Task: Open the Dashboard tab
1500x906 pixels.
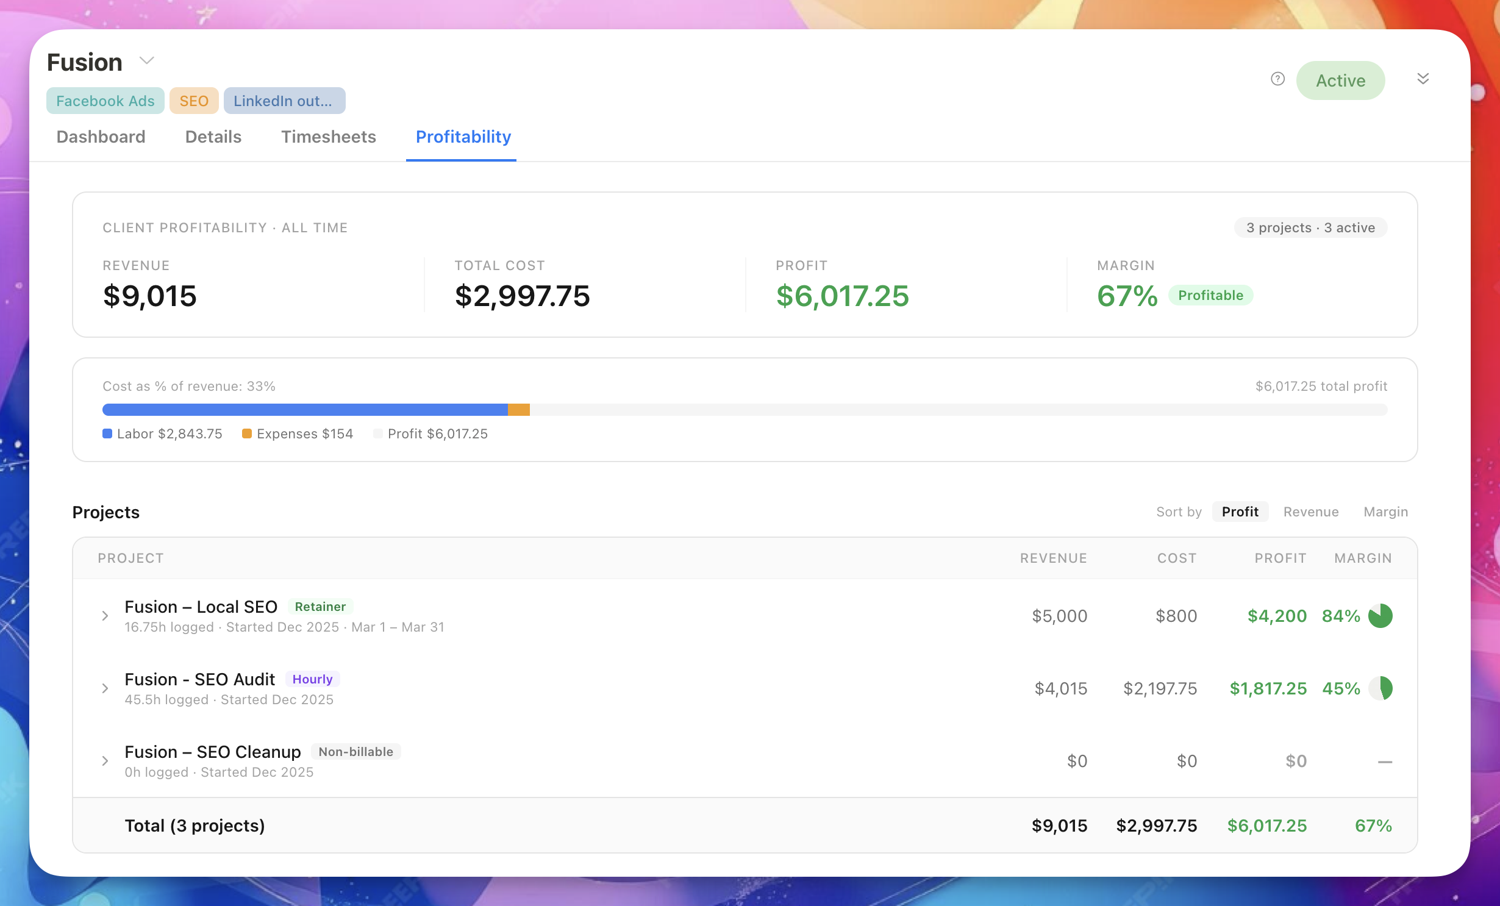Action: pyautogui.click(x=101, y=137)
